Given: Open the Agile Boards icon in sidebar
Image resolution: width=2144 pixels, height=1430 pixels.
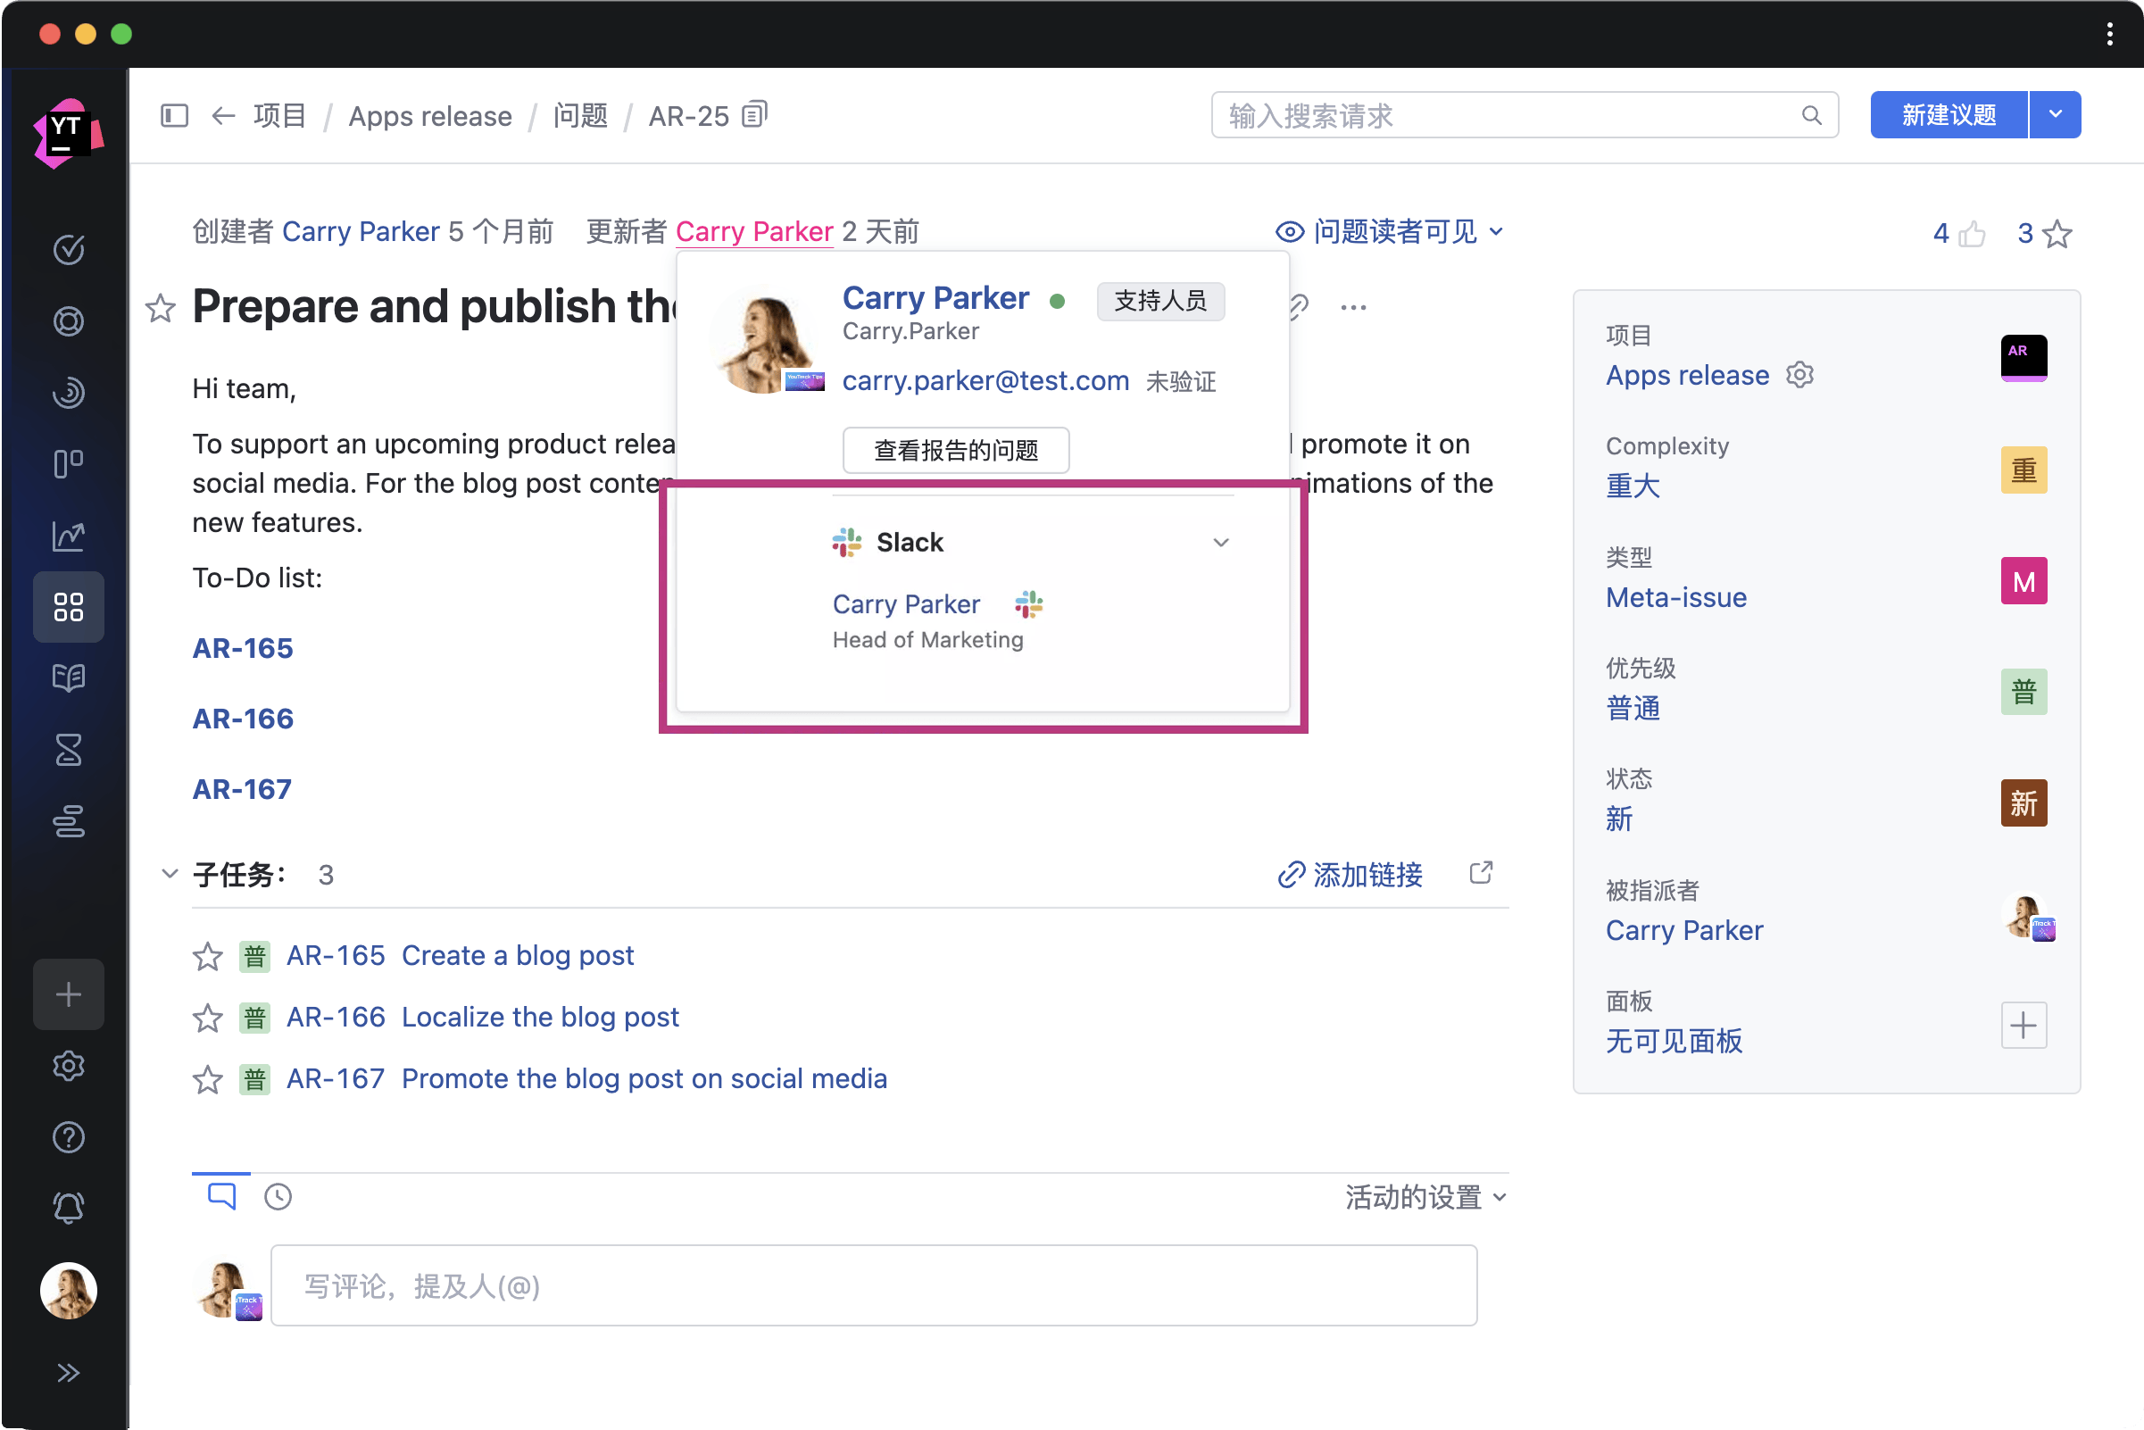Looking at the screenshot, I should [x=69, y=464].
